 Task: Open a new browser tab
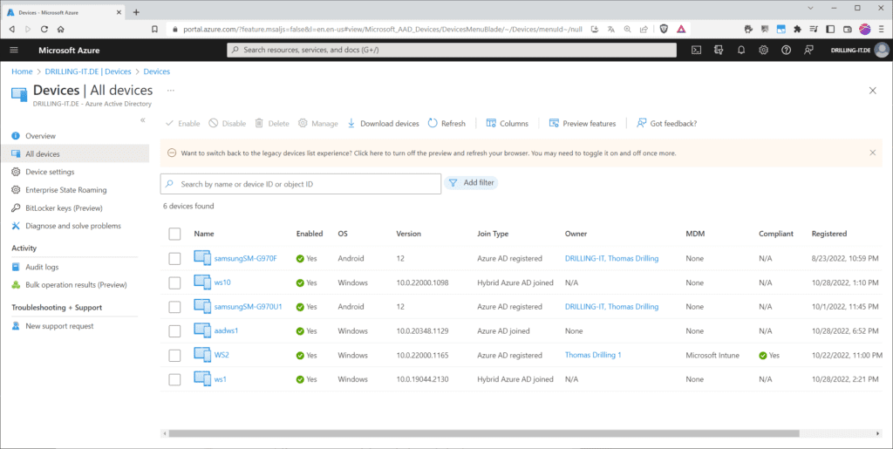point(136,12)
